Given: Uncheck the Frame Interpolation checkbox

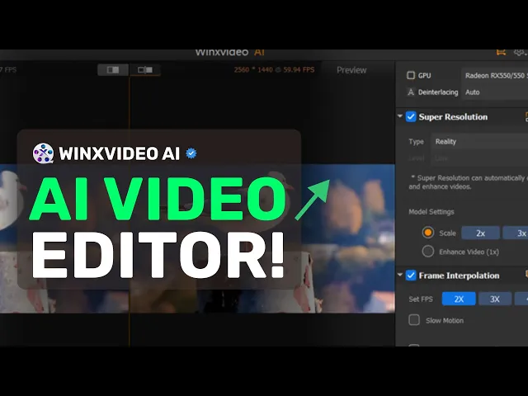Looking at the screenshot, I should 411,275.
